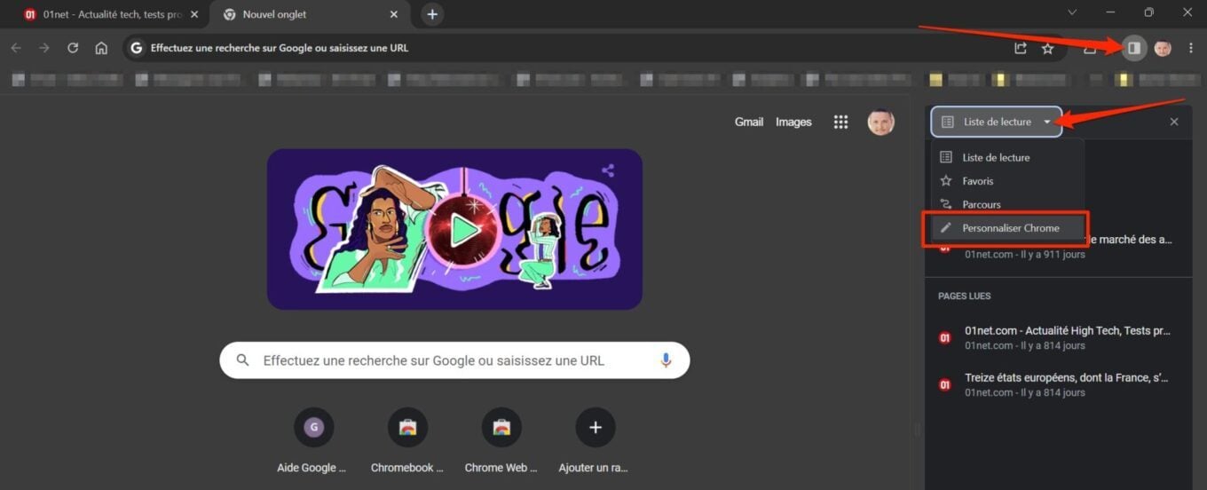The height and width of the screenshot is (490, 1207).
Task: Open Google Images link
Action: 793,122
